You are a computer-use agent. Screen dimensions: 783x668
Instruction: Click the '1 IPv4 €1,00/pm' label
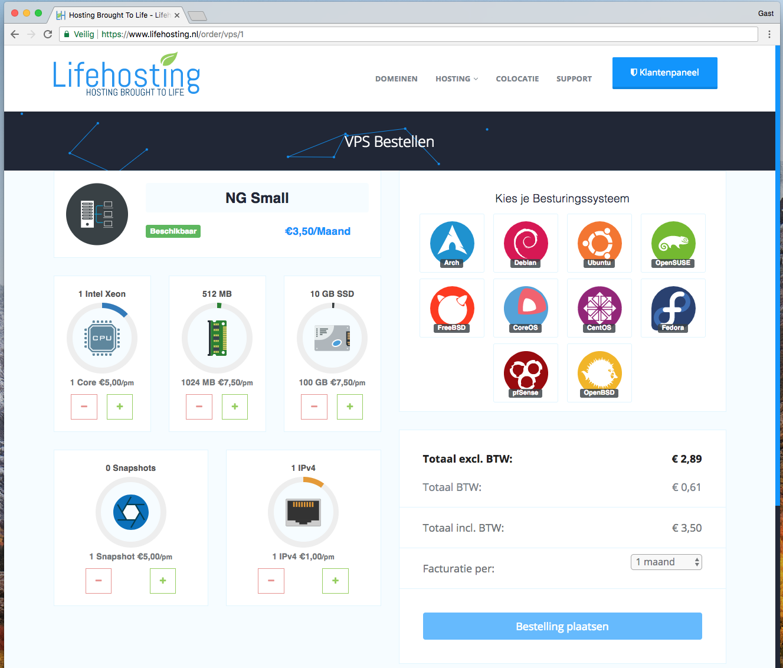click(303, 556)
